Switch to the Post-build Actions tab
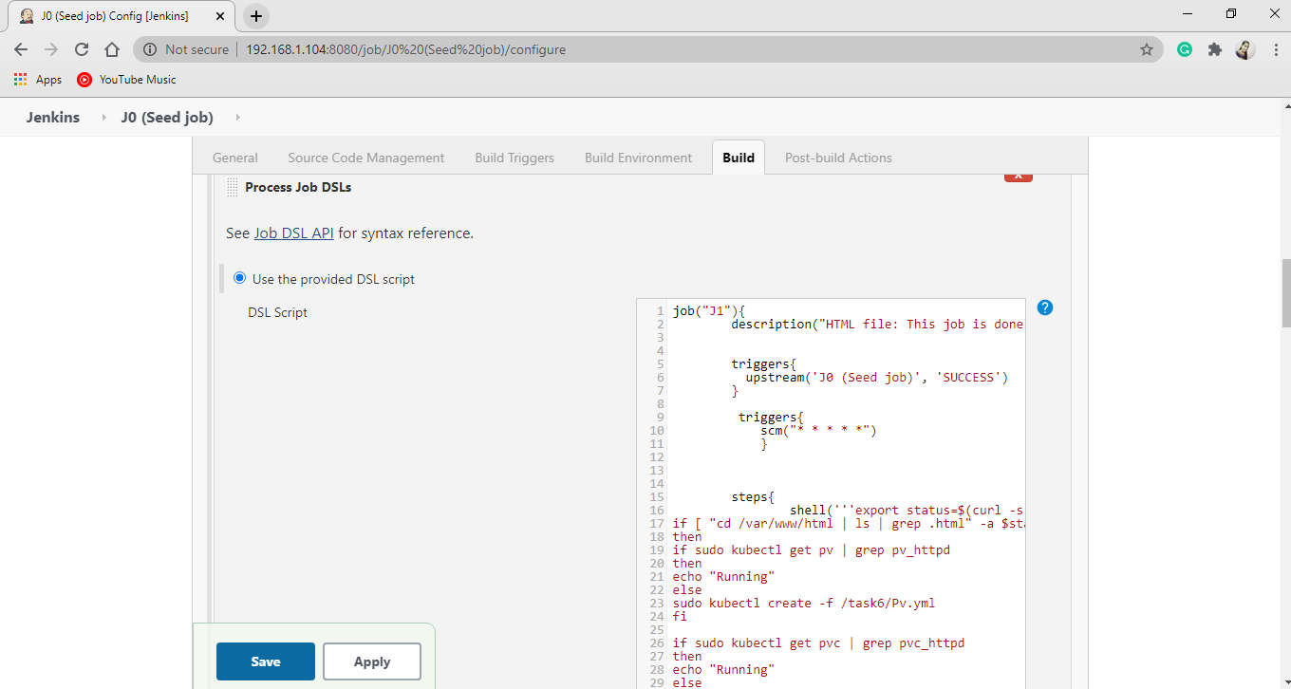 point(838,158)
